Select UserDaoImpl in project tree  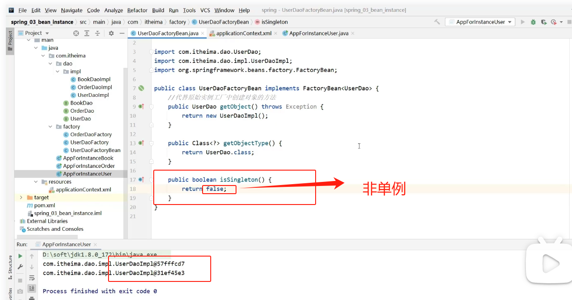point(93,95)
